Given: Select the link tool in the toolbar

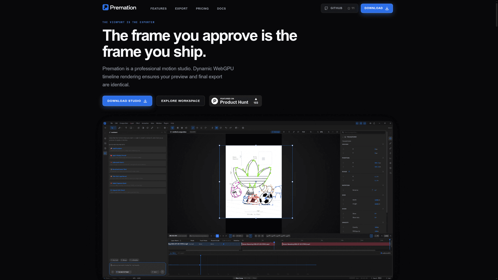Looking at the screenshot, I should point(152,128).
